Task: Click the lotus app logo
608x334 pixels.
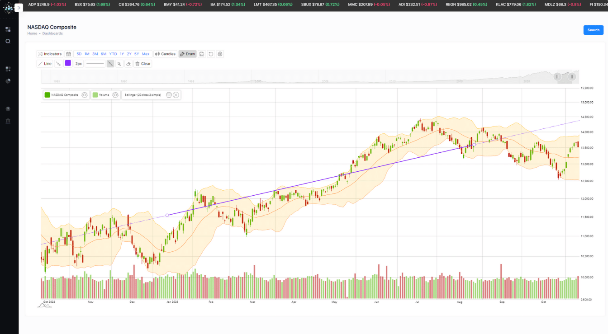Action: click(8, 8)
